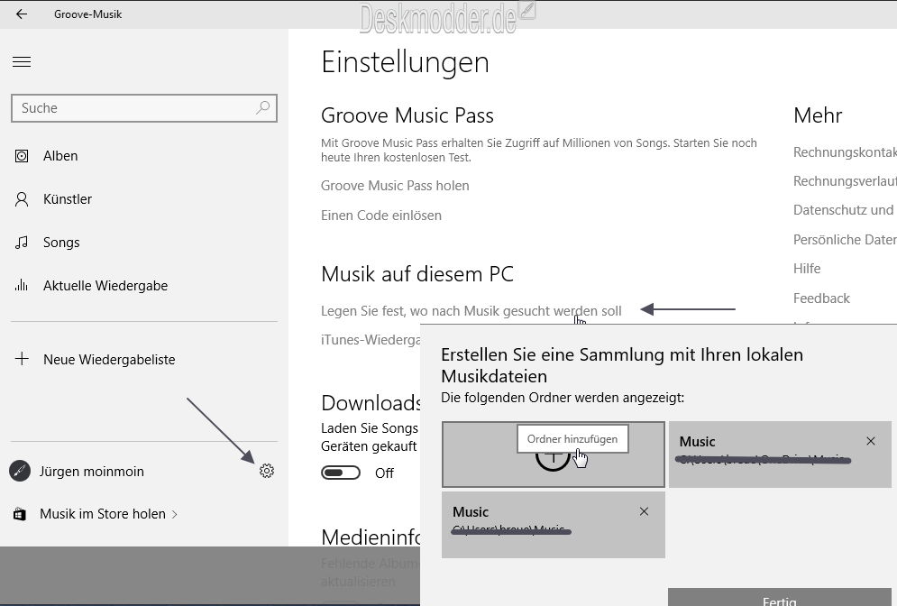Image resolution: width=897 pixels, height=606 pixels.
Task: Open the Künstler section
Action: [68, 199]
